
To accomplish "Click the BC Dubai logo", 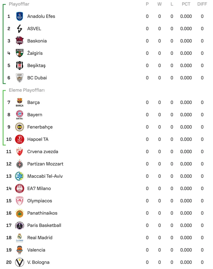I will pyautogui.click(x=19, y=78).
